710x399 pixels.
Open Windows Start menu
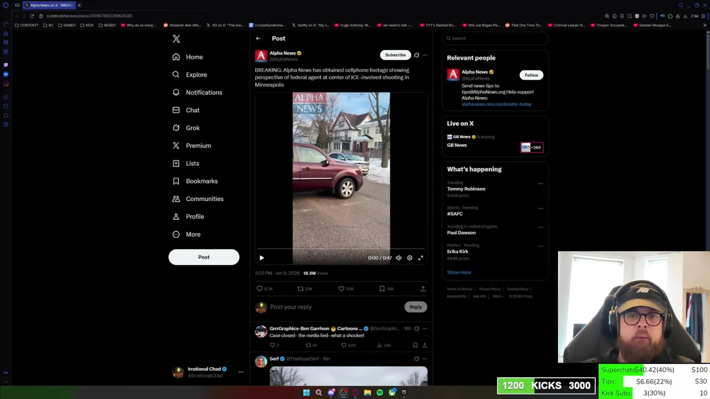pos(306,392)
